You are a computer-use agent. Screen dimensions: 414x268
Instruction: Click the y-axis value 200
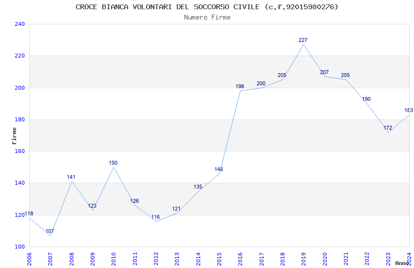click(x=19, y=88)
